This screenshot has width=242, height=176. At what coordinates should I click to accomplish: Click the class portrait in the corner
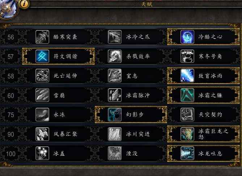(8, 8)
